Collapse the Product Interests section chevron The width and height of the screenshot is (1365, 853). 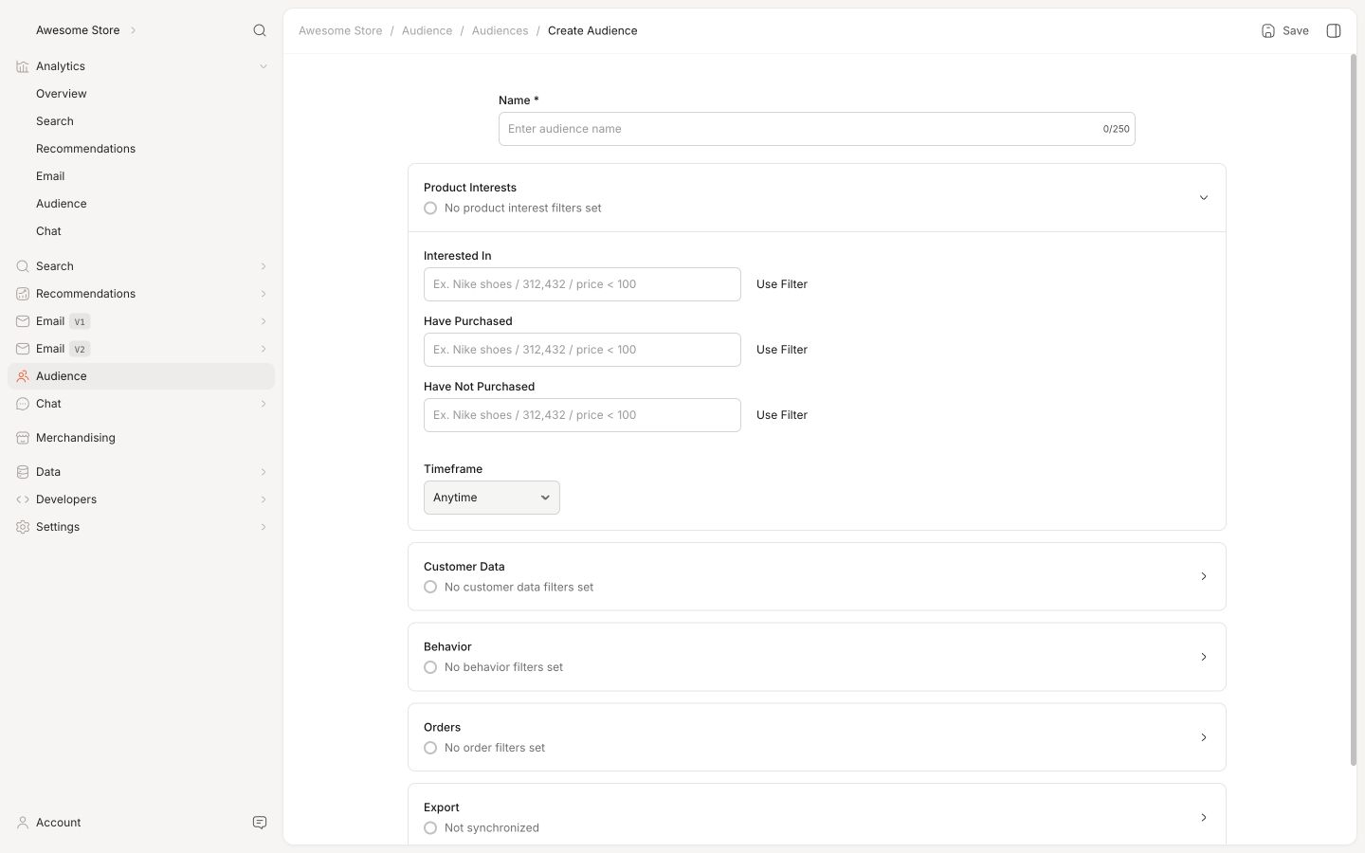[x=1204, y=198]
